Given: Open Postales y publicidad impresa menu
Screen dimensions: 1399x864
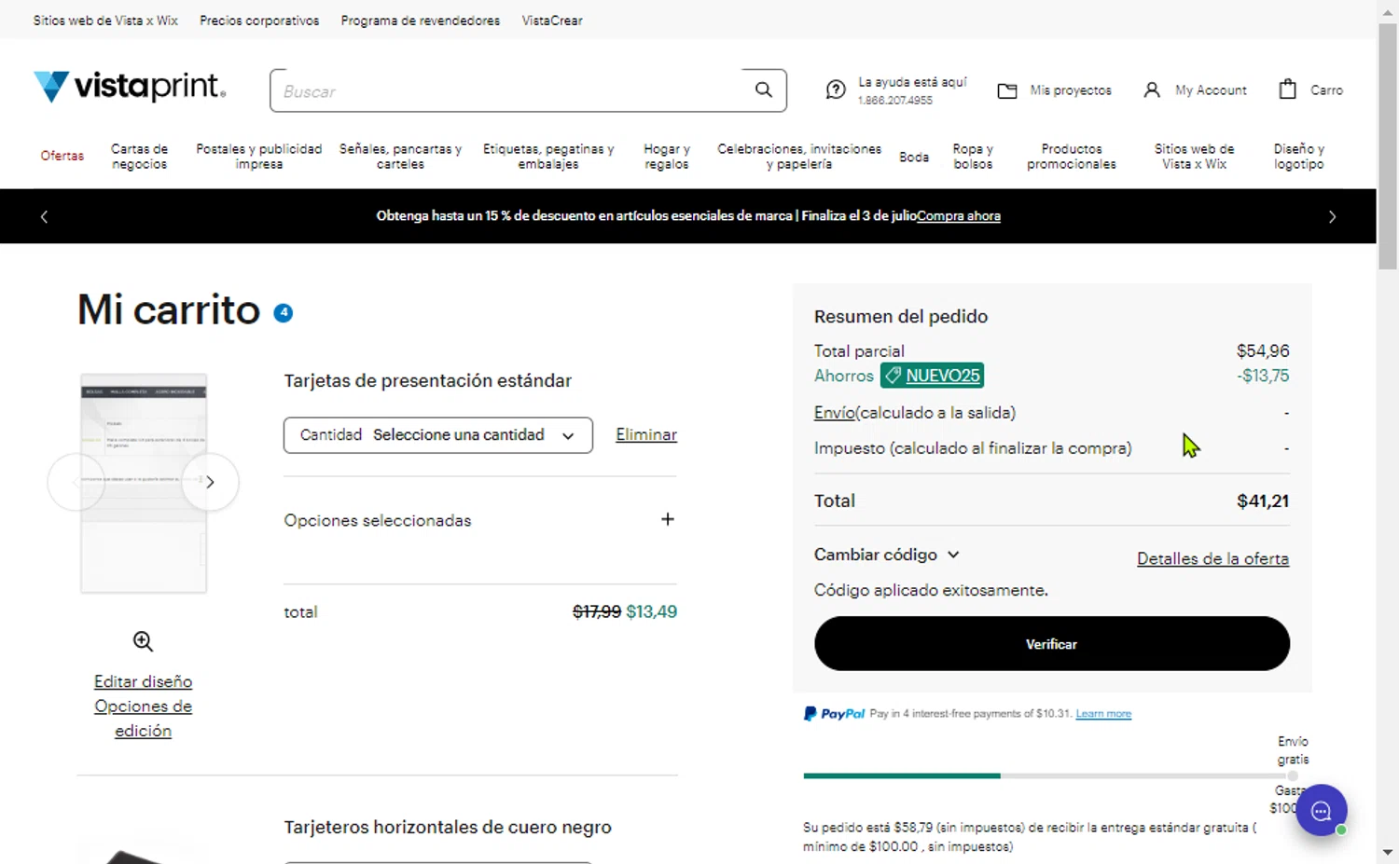Looking at the screenshot, I should [259, 157].
